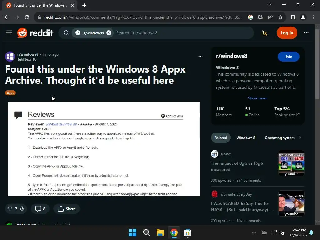This screenshot has width=320, height=240.
Task: Open the r/SmarterEveryDay subreddit
Action: pyautogui.click(x=236, y=194)
